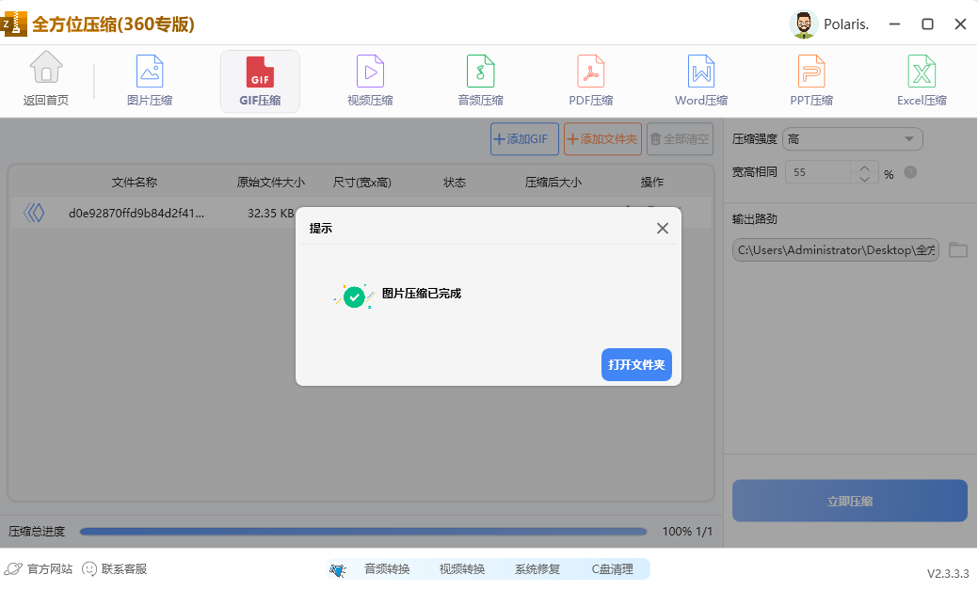Open Word压缩 compression tool

[700, 79]
